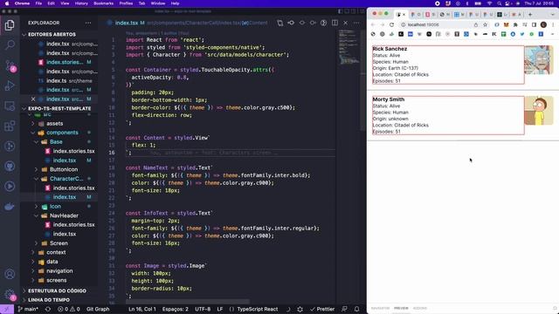Open the Extensions view
The image size is (559, 314).
(10, 126)
